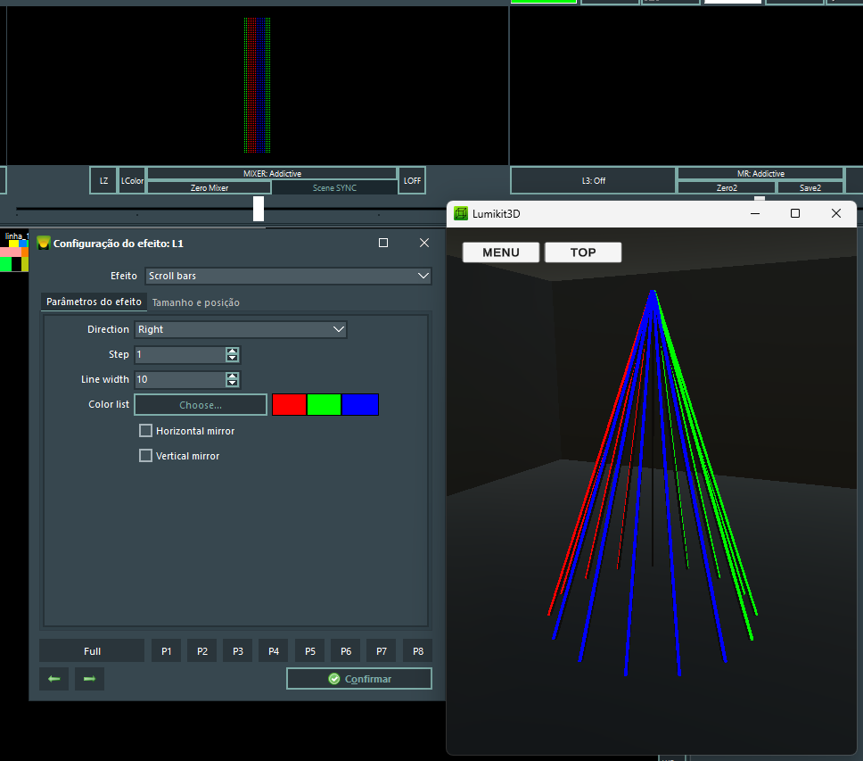
Task: Enable Horizontal mirror checkbox
Action: [x=146, y=431]
